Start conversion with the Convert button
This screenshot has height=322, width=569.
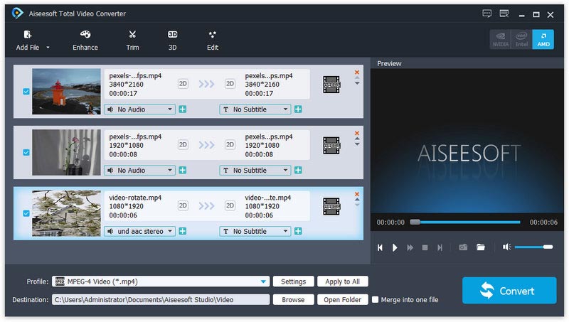(509, 291)
